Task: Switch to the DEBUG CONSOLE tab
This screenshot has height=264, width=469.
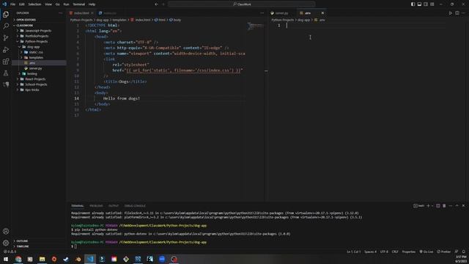Action: (x=135, y=205)
